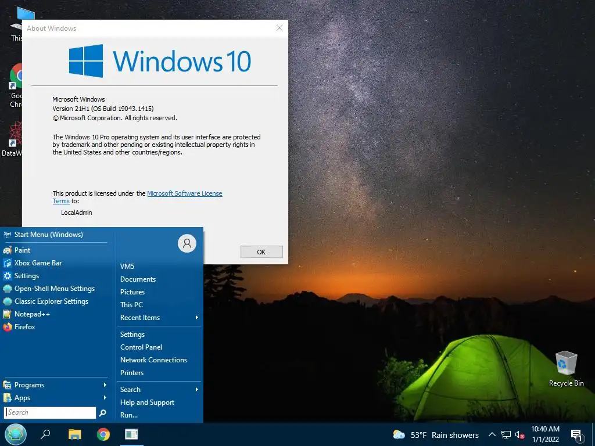Open Recycle Bin desktop icon
This screenshot has height=446, width=595.
pyautogui.click(x=566, y=369)
